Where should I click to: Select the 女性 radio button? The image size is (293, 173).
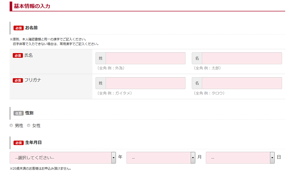point(29,125)
